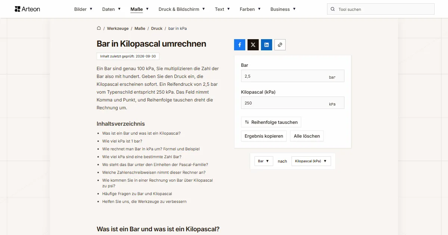Expand the Druck & Bildschirm menu
448x235 pixels.
point(182,9)
